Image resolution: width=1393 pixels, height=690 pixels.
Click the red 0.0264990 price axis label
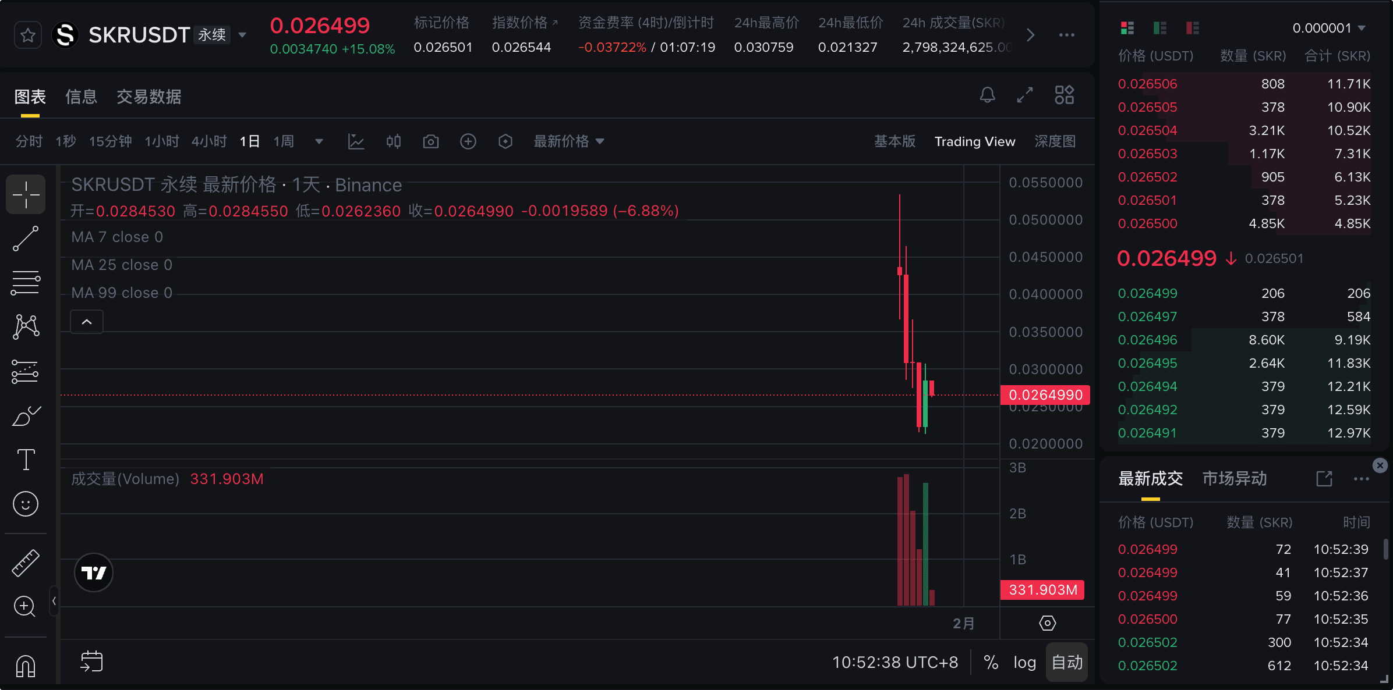(1045, 395)
